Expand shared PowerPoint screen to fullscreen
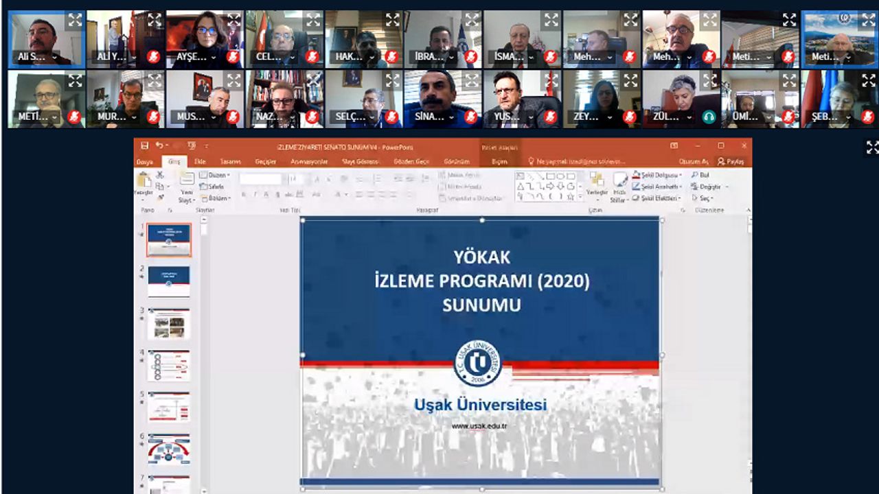The height and width of the screenshot is (494, 879). pos(872,147)
